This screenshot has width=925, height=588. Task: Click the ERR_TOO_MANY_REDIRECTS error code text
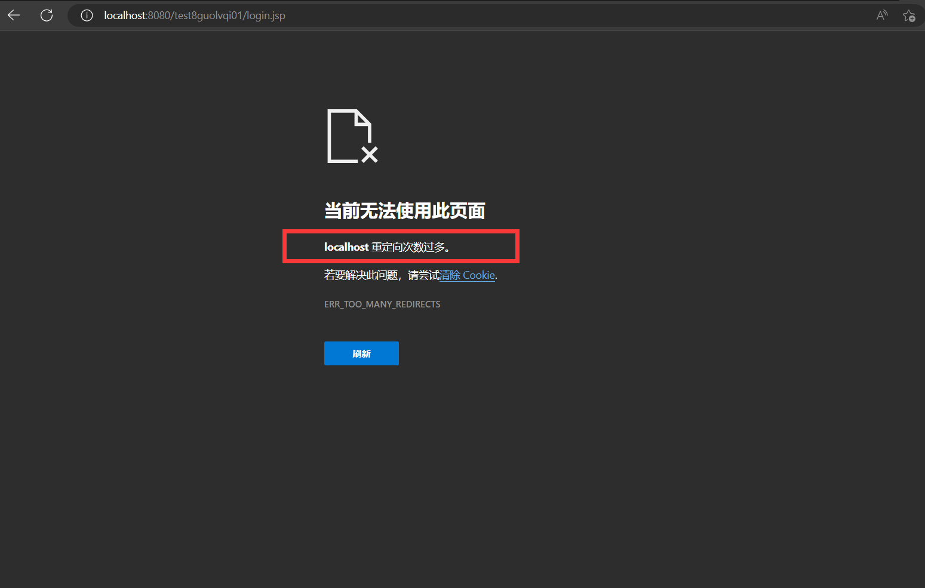(382, 304)
